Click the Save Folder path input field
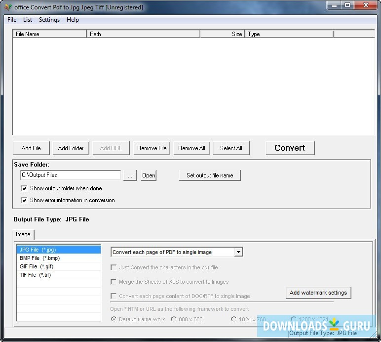The width and height of the screenshot is (381, 342). pyautogui.click(x=71, y=175)
